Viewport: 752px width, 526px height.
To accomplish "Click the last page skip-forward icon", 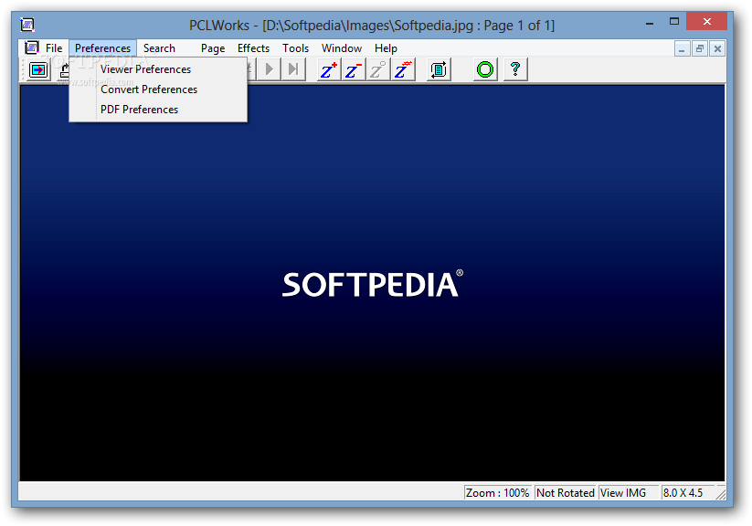I will click(x=293, y=69).
